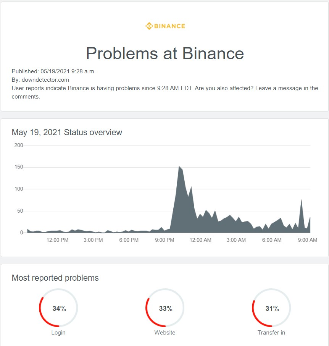Screen dimensions: 329x346
Task: Select the "Transfer in" problem label
Action: 271,333
